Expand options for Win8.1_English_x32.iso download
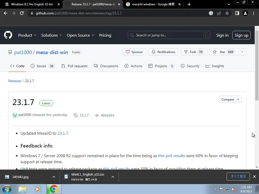The width and height of the screenshot is (259, 194). pyautogui.click(x=113, y=177)
